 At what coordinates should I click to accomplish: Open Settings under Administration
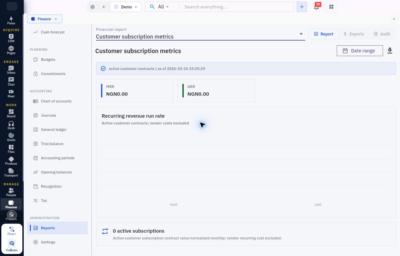pyautogui.click(x=57, y=242)
